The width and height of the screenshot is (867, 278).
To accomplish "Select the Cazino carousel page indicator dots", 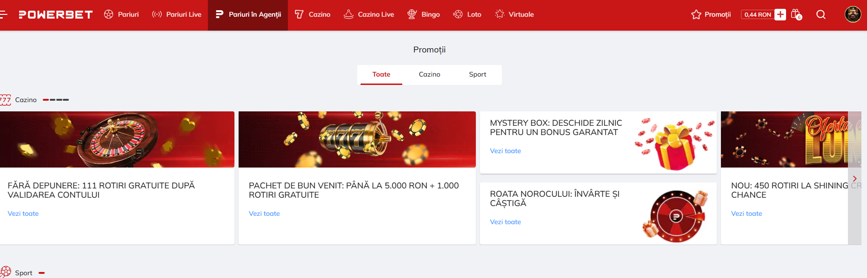I will pos(56,100).
